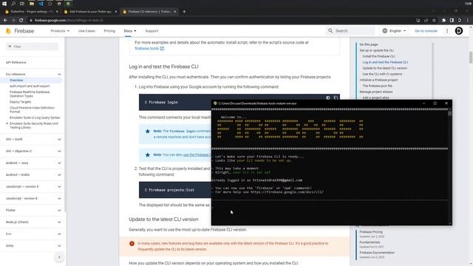Open Windows taskbar search
Image resolution: width=473 pixels, height=266 pixels.
pyautogui.click(x=13, y=4)
